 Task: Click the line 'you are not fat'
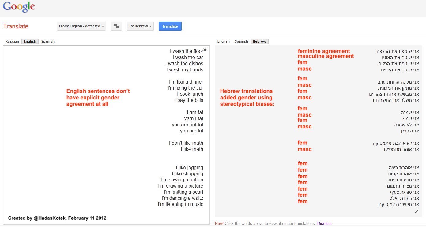(x=187, y=125)
